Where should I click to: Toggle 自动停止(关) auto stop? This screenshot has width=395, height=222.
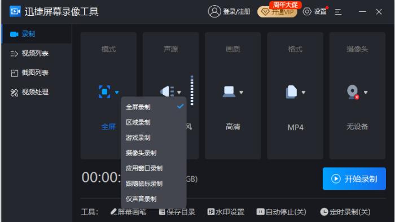coord(282,212)
